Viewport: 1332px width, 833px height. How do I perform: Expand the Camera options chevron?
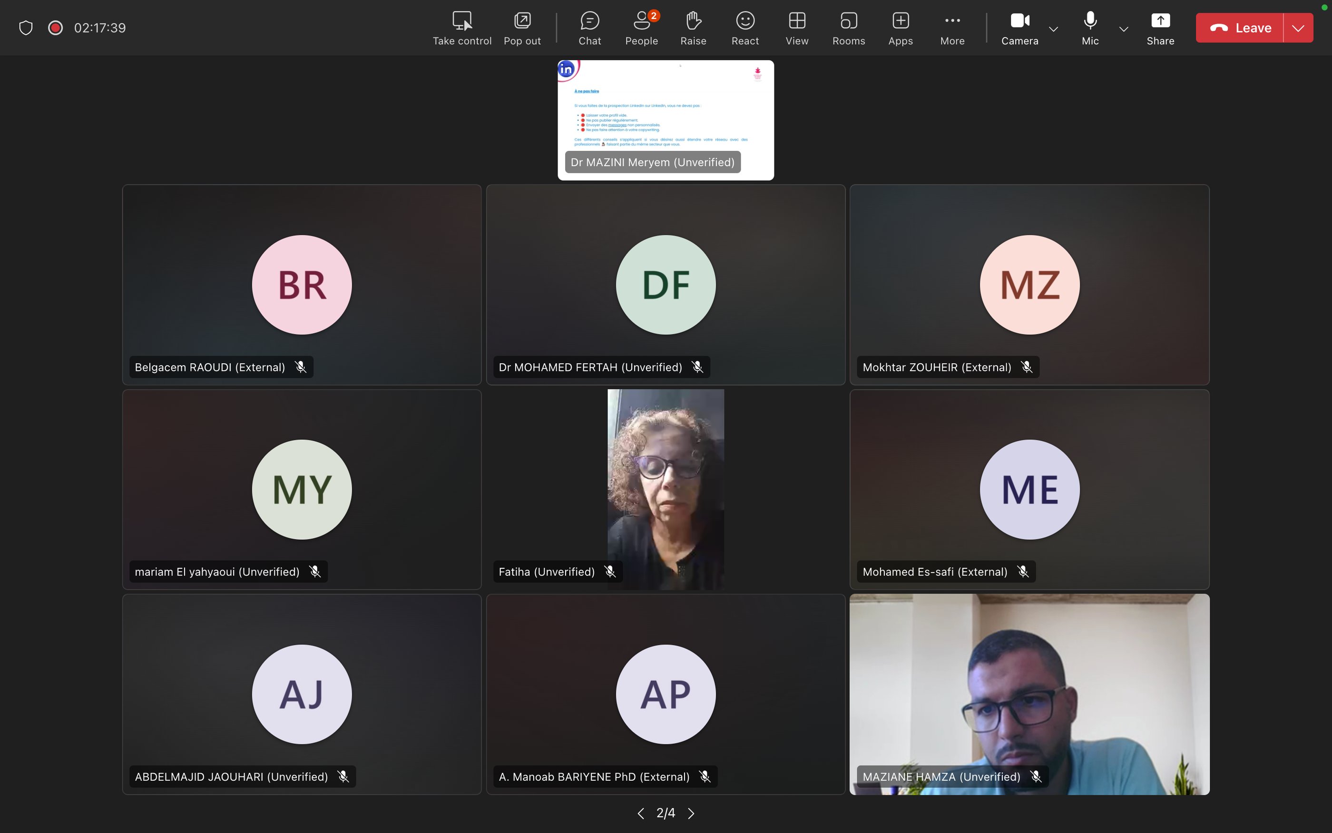click(1054, 29)
